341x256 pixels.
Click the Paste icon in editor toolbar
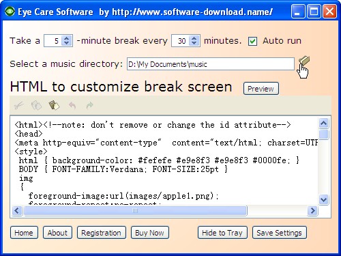pyautogui.click(x=54, y=105)
